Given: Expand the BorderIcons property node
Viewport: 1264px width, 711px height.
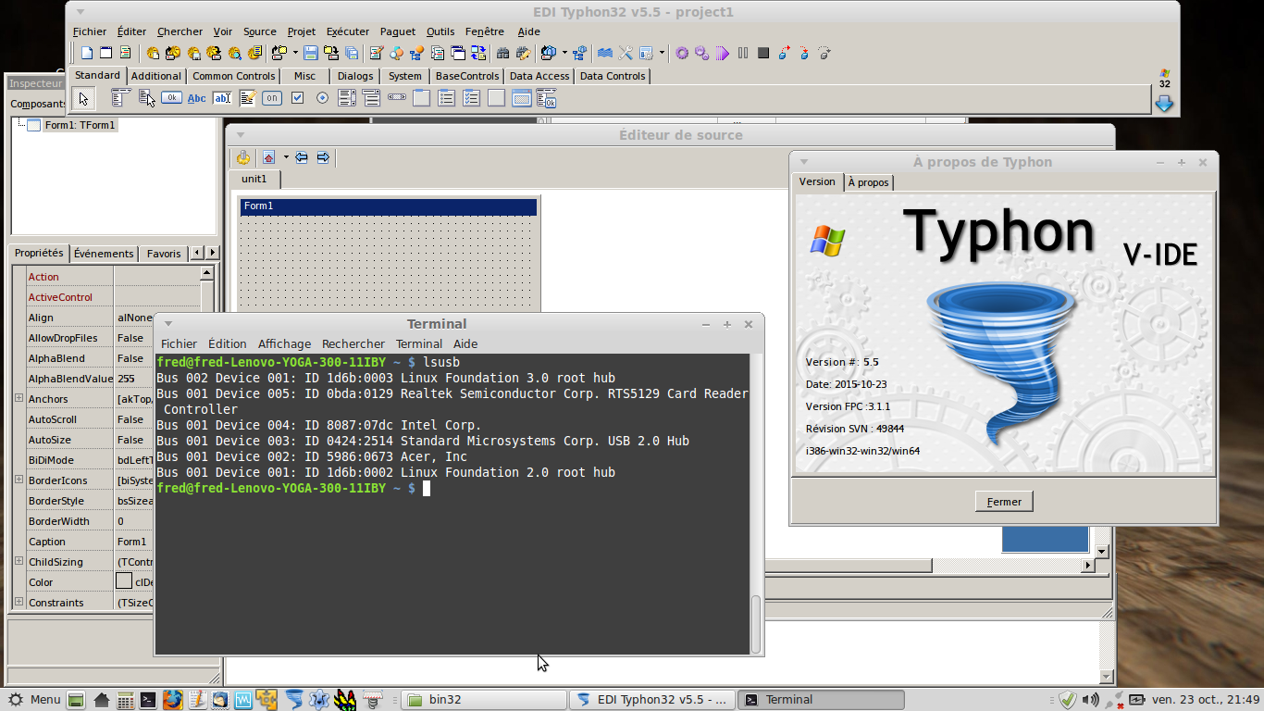Looking at the screenshot, I should (x=19, y=480).
